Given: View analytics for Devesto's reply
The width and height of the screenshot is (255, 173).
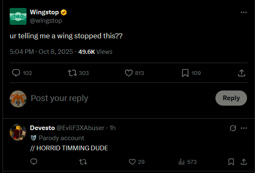Looking at the screenshot, I should tap(182, 162).
